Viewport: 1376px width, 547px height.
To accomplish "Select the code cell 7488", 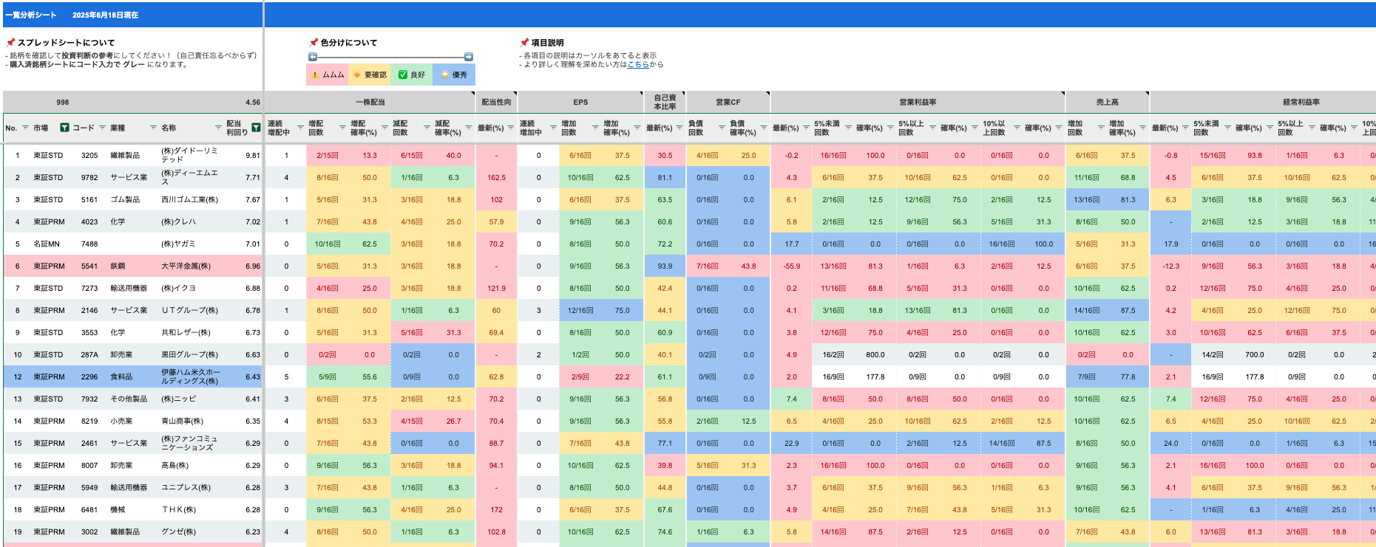I will (89, 244).
